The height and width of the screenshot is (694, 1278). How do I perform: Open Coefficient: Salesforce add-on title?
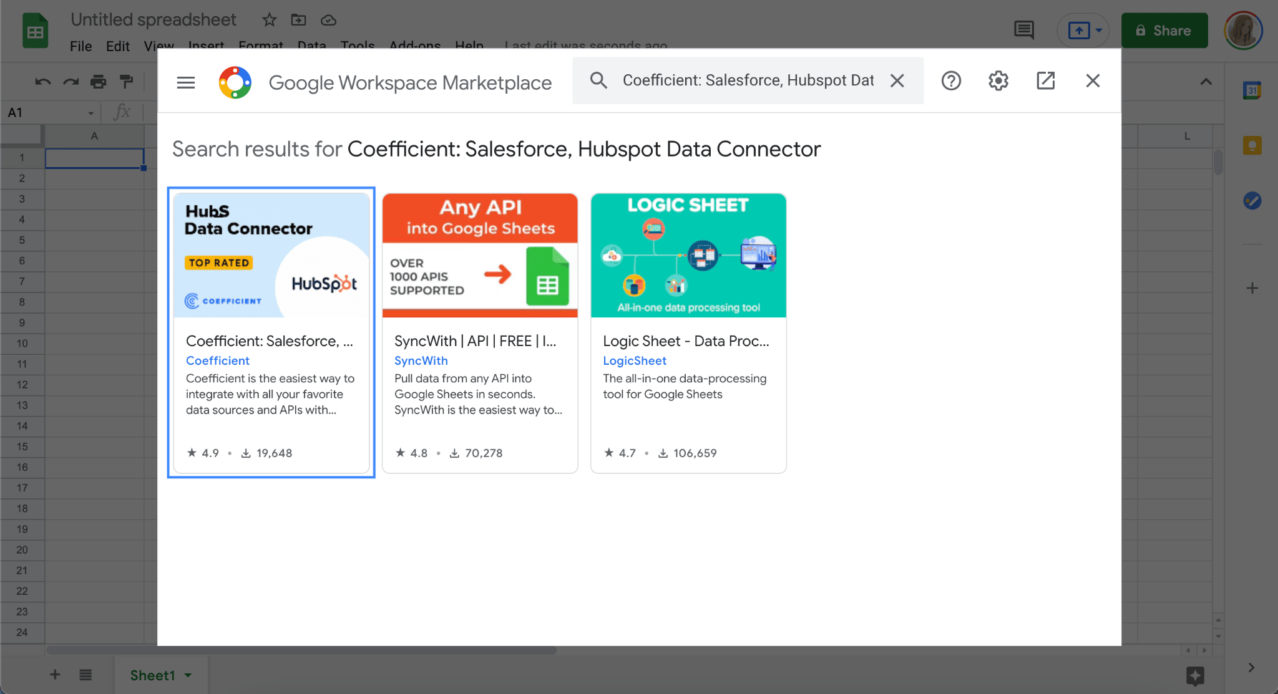point(270,341)
